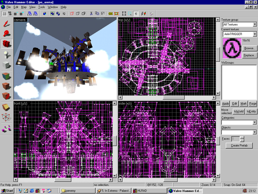Open the Map menu

(24, 7)
